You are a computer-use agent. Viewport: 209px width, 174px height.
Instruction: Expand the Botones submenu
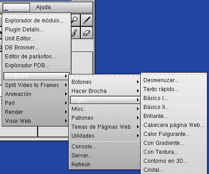(x=105, y=82)
